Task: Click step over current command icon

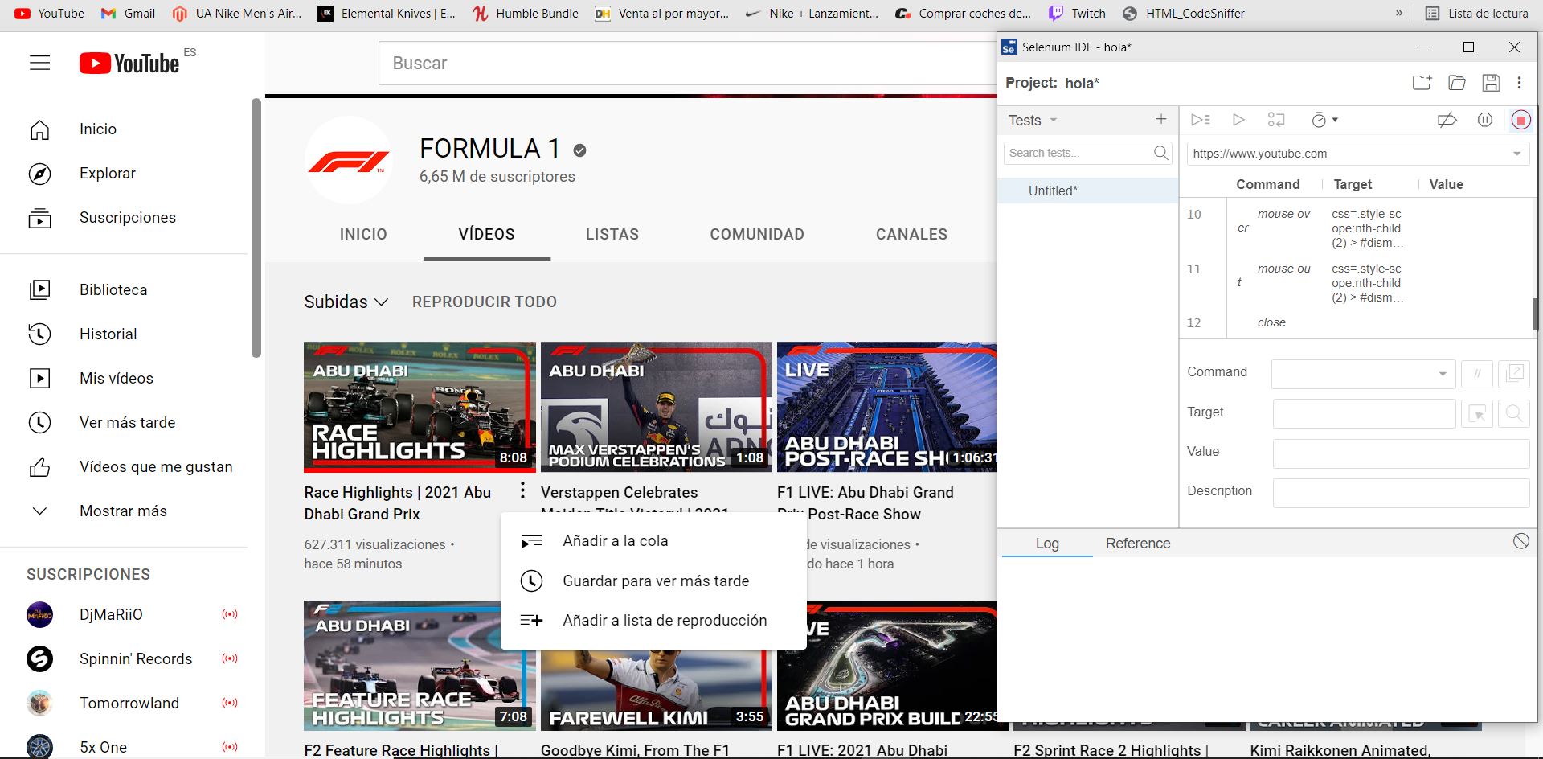Action: 1276,120
